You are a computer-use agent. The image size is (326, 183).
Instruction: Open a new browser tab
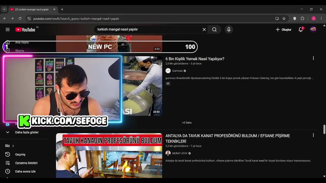(62, 9)
